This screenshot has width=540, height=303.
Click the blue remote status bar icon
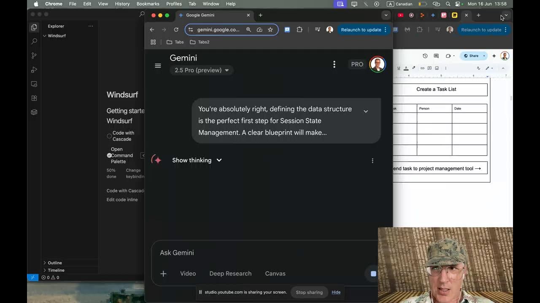point(32,277)
